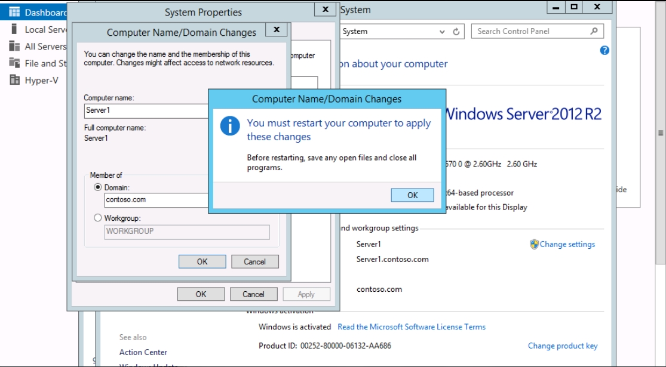Click the Change product key link
666x367 pixels.
[563, 346]
